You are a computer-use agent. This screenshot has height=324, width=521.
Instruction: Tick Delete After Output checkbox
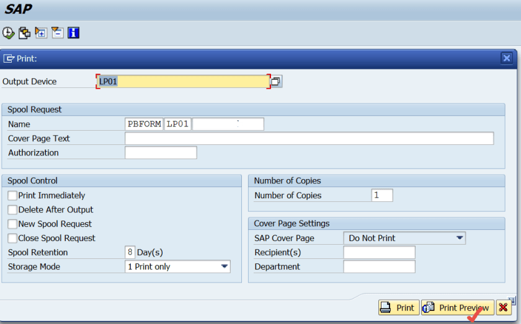[x=12, y=210]
